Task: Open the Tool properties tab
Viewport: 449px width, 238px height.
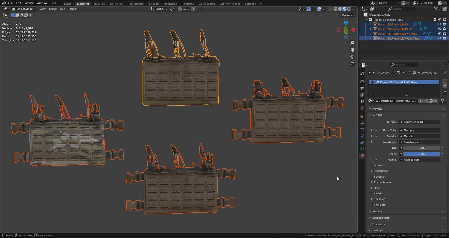Action: (x=362, y=73)
